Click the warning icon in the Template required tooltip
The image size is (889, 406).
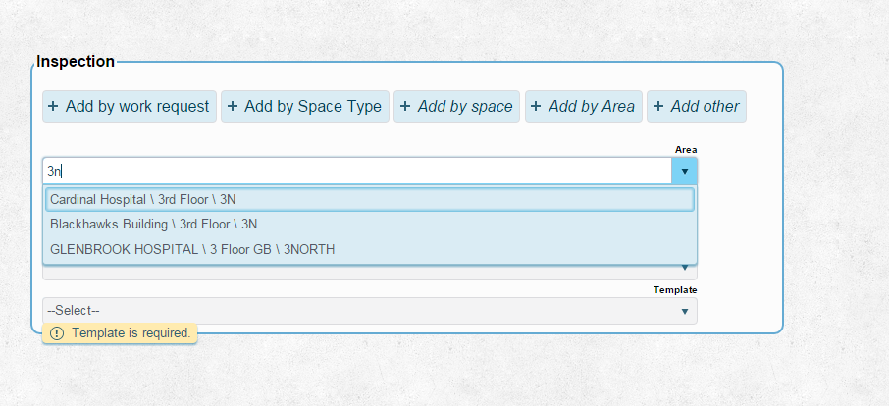(x=57, y=333)
